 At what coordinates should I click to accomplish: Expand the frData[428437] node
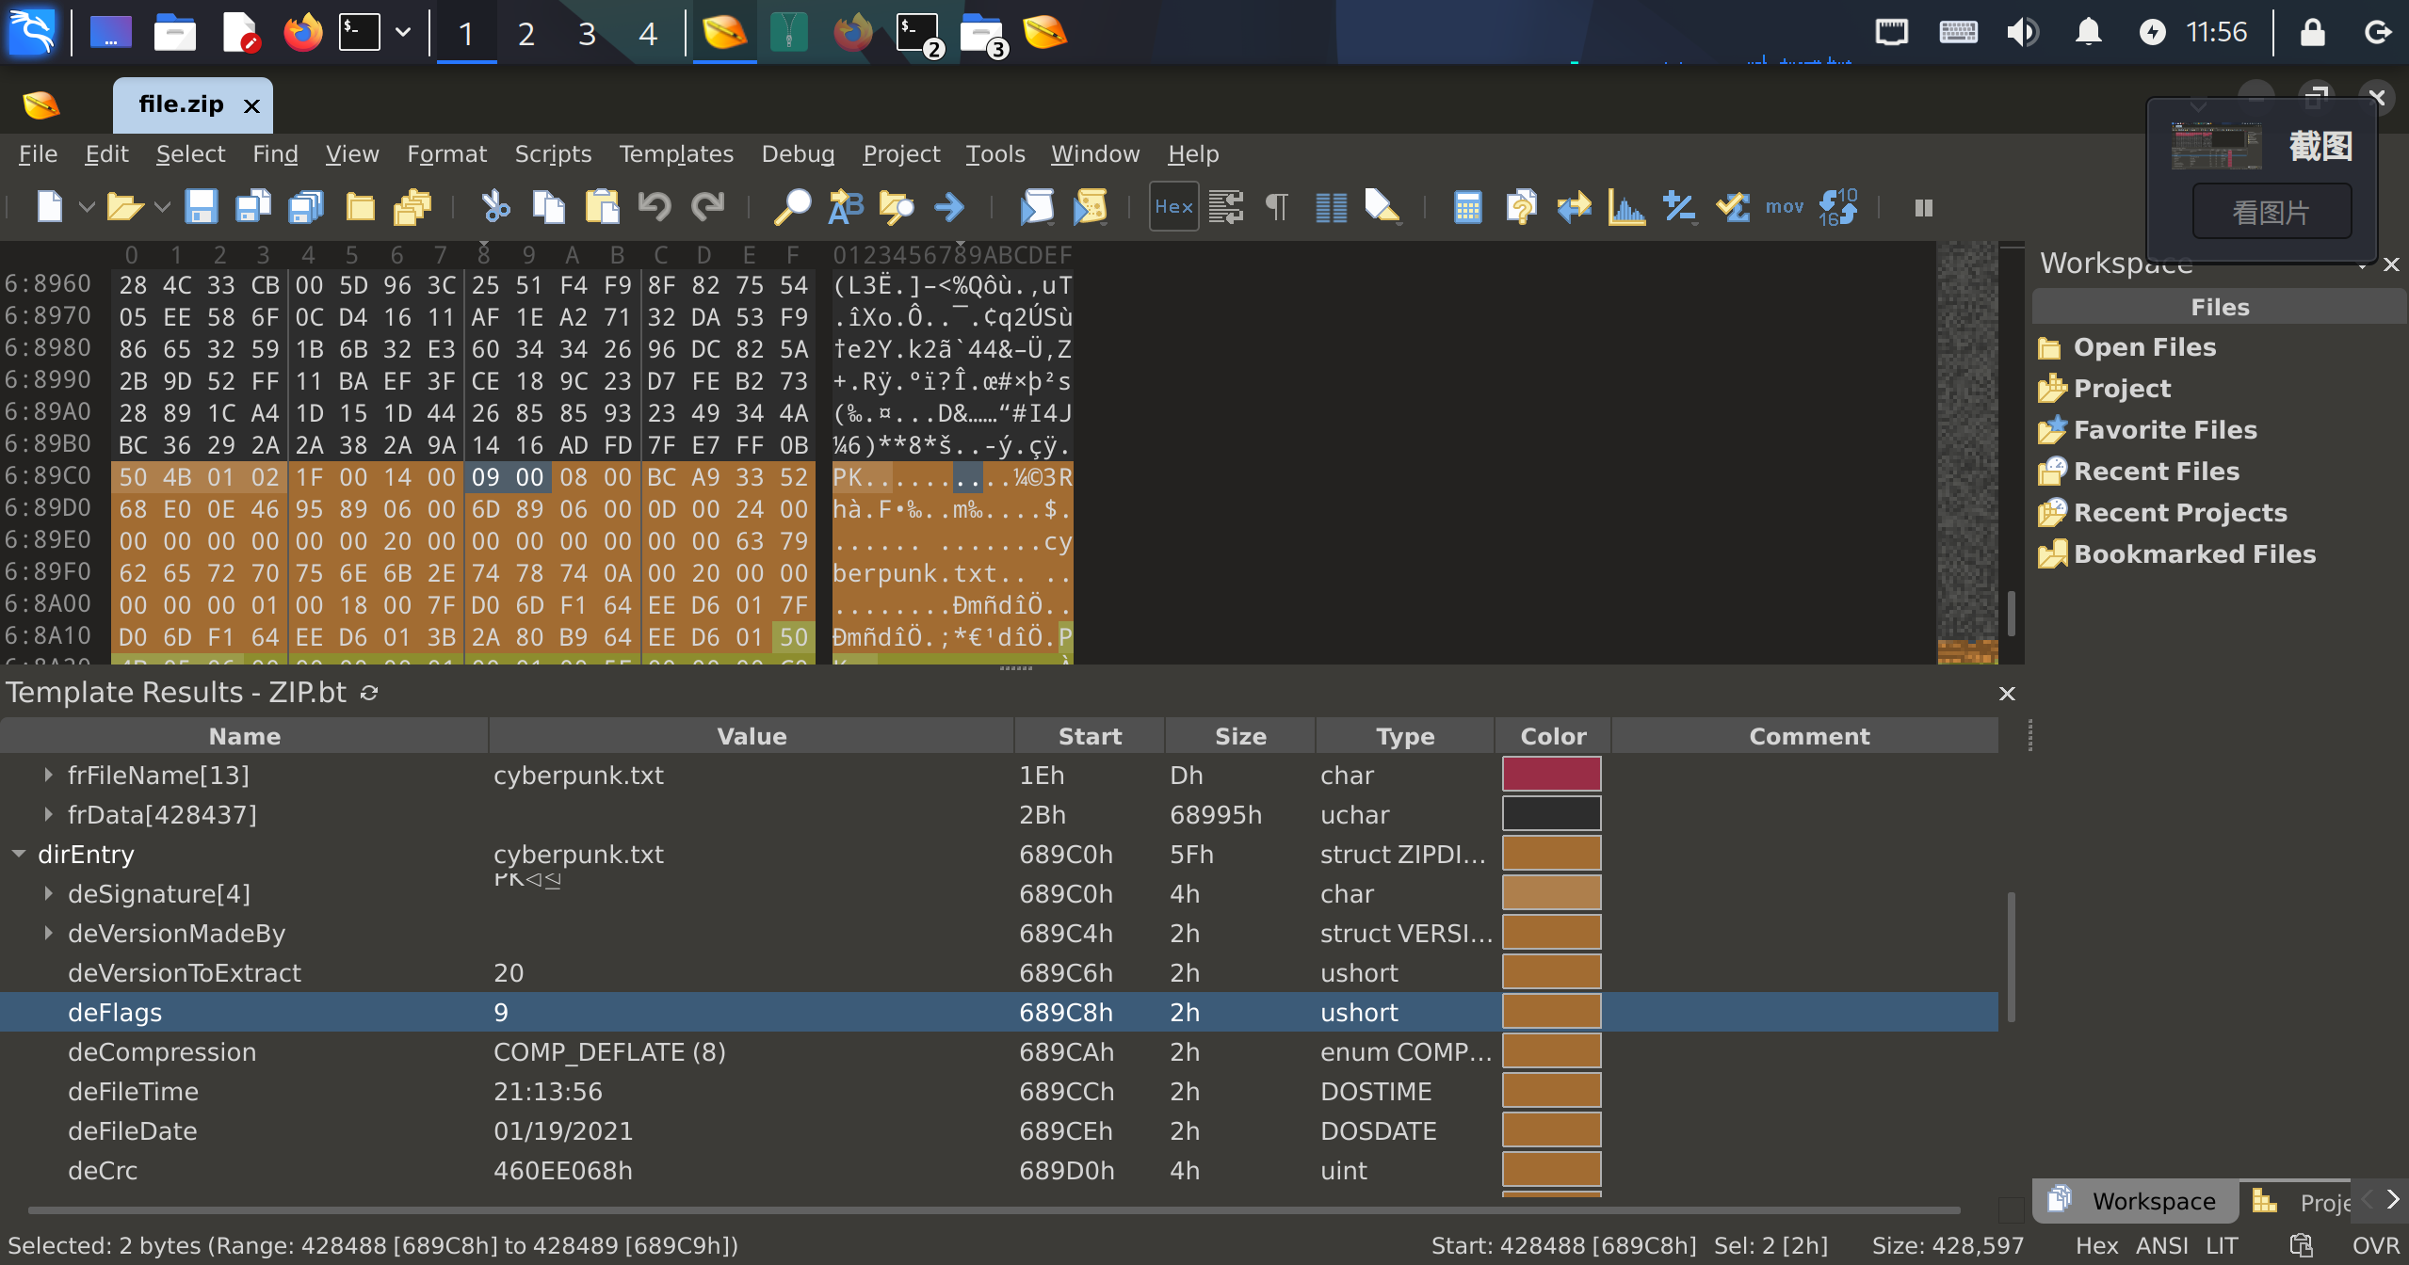click(48, 814)
